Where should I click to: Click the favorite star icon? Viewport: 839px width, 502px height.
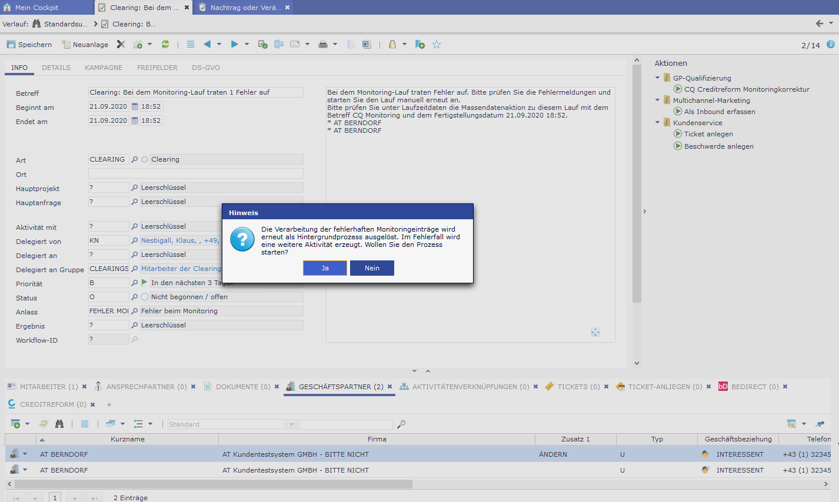pos(437,45)
